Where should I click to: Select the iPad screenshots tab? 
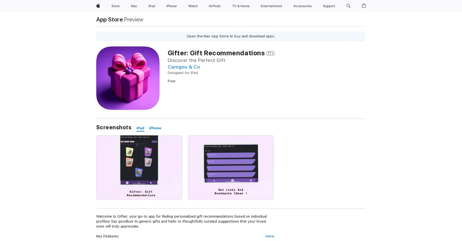[140, 128]
